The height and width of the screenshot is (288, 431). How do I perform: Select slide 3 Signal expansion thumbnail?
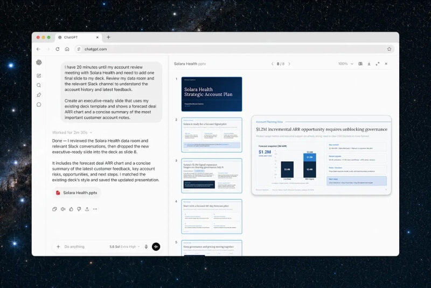[x=212, y=176]
